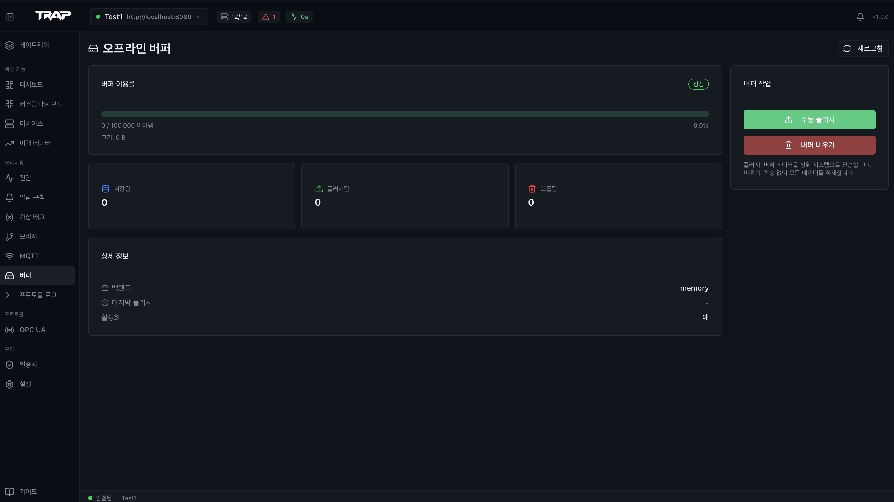
Task: Open the 가상 태그 virtual tags page
Action: point(32,217)
